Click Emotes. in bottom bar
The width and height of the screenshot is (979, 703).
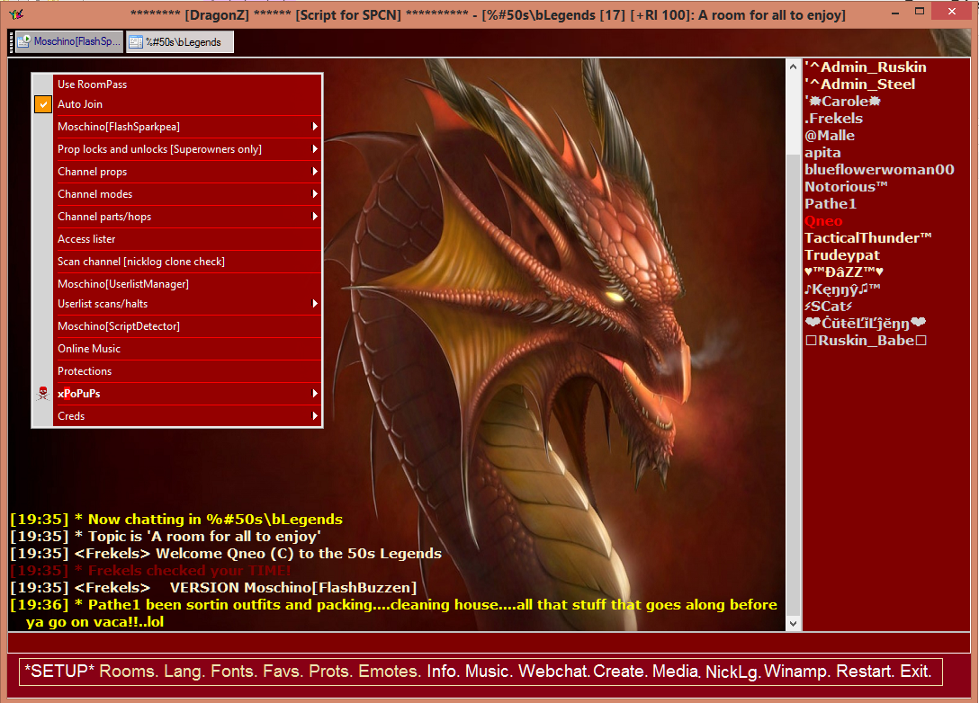click(x=390, y=672)
